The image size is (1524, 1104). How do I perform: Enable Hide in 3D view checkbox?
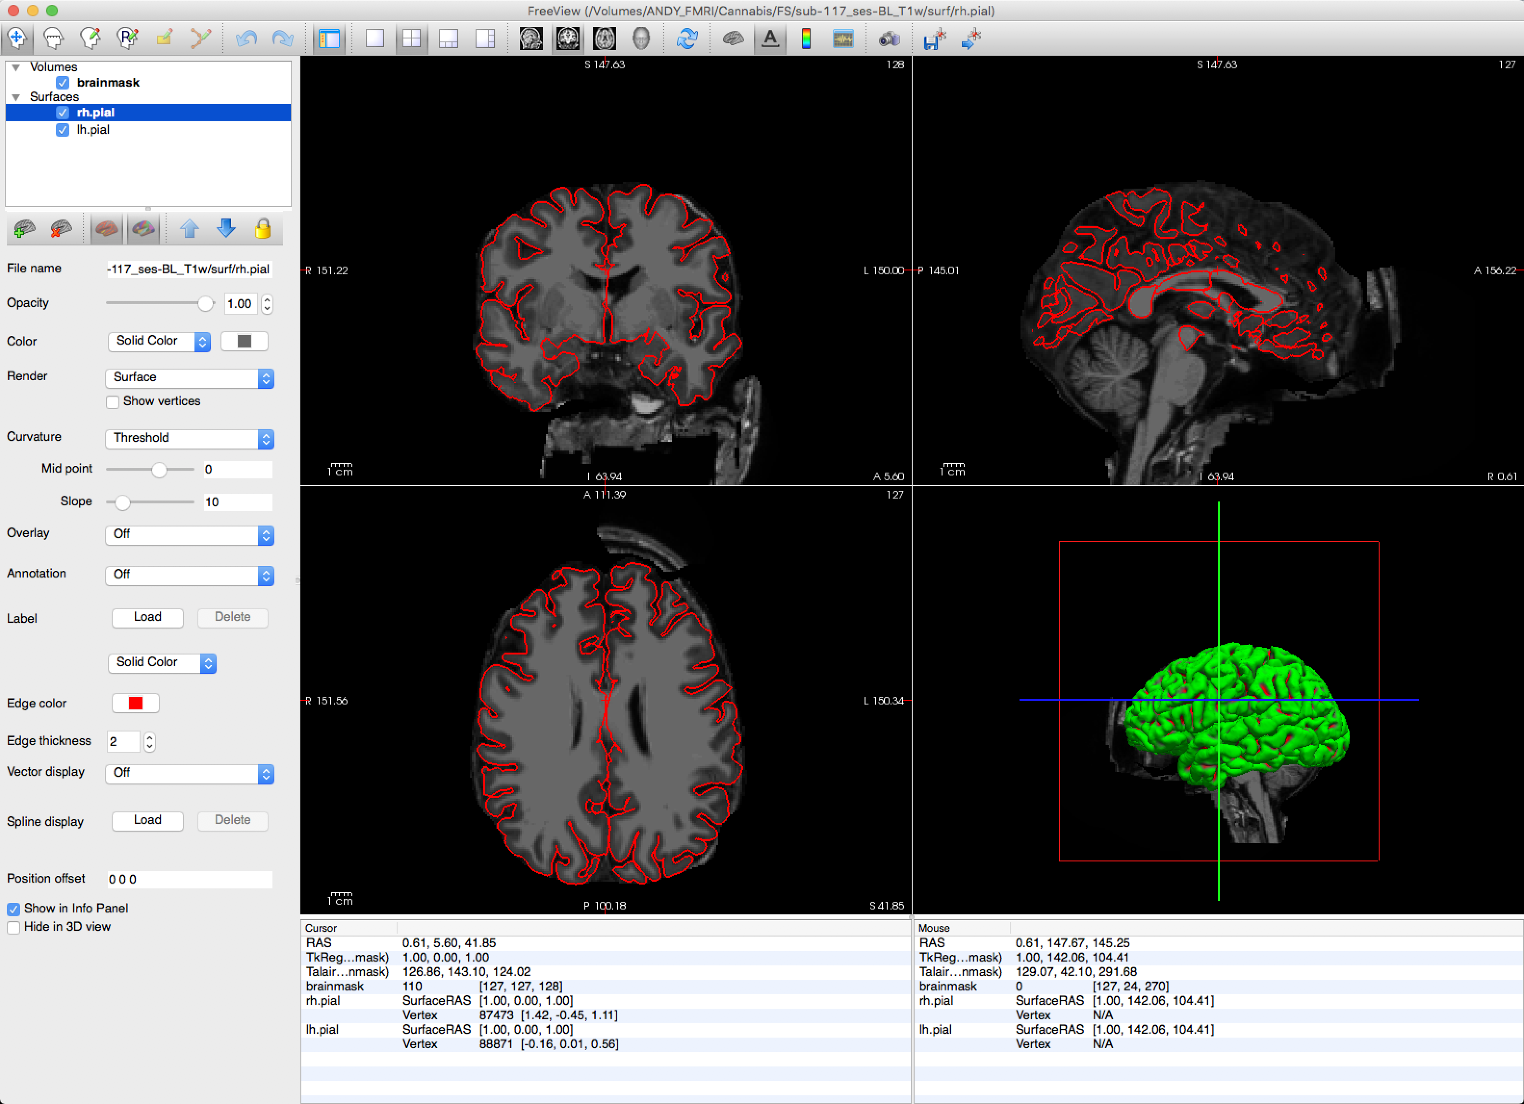(x=13, y=927)
